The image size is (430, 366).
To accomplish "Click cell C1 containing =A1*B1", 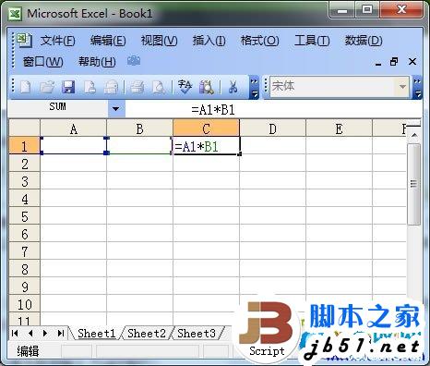I will click(x=206, y=146).
